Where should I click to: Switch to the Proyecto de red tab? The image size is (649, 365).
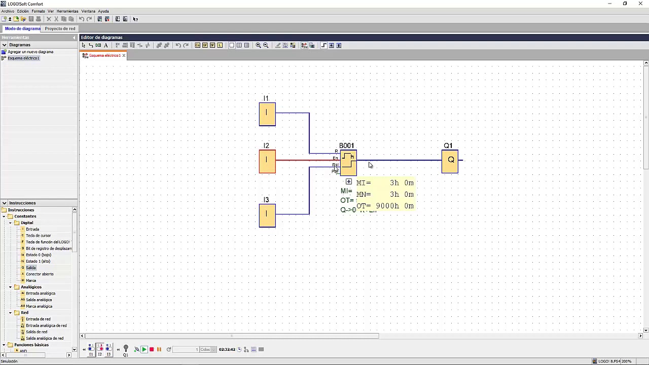60,28
